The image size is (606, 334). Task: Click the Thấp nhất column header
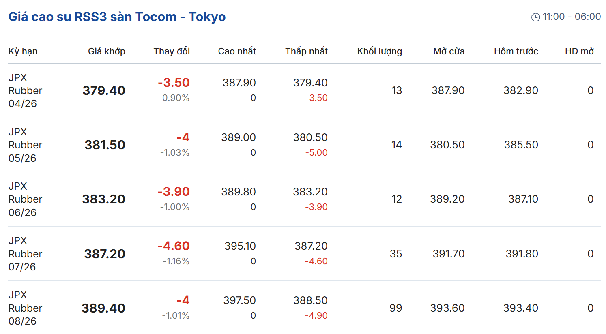click(306, 51)
